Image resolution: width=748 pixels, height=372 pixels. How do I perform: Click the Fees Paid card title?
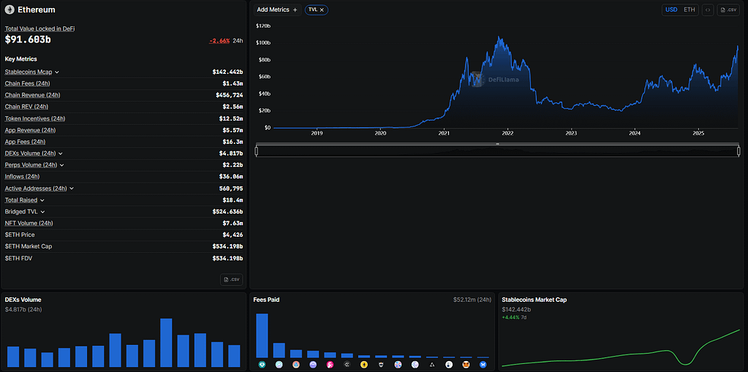tap(267, 300)
